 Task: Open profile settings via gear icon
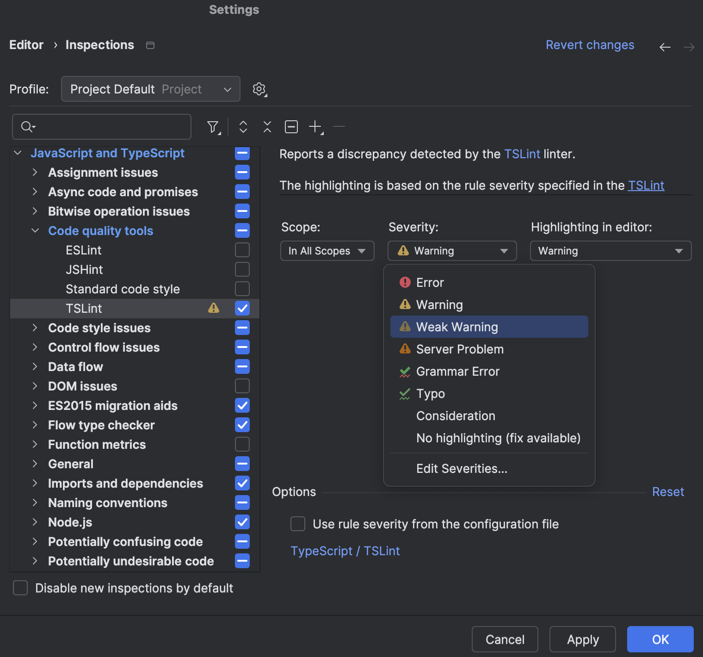coord(259,89)
